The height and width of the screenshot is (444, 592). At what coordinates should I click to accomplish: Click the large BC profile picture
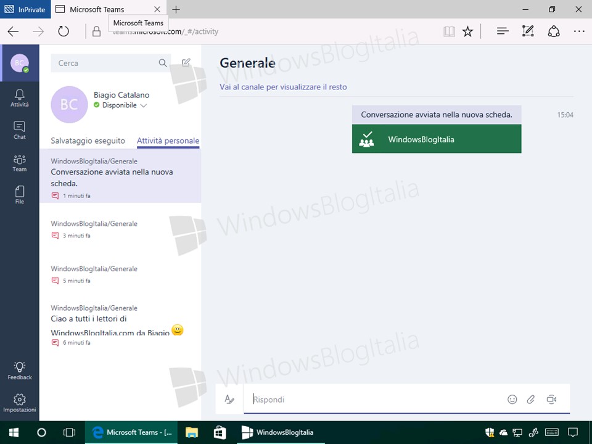[69, 105]
